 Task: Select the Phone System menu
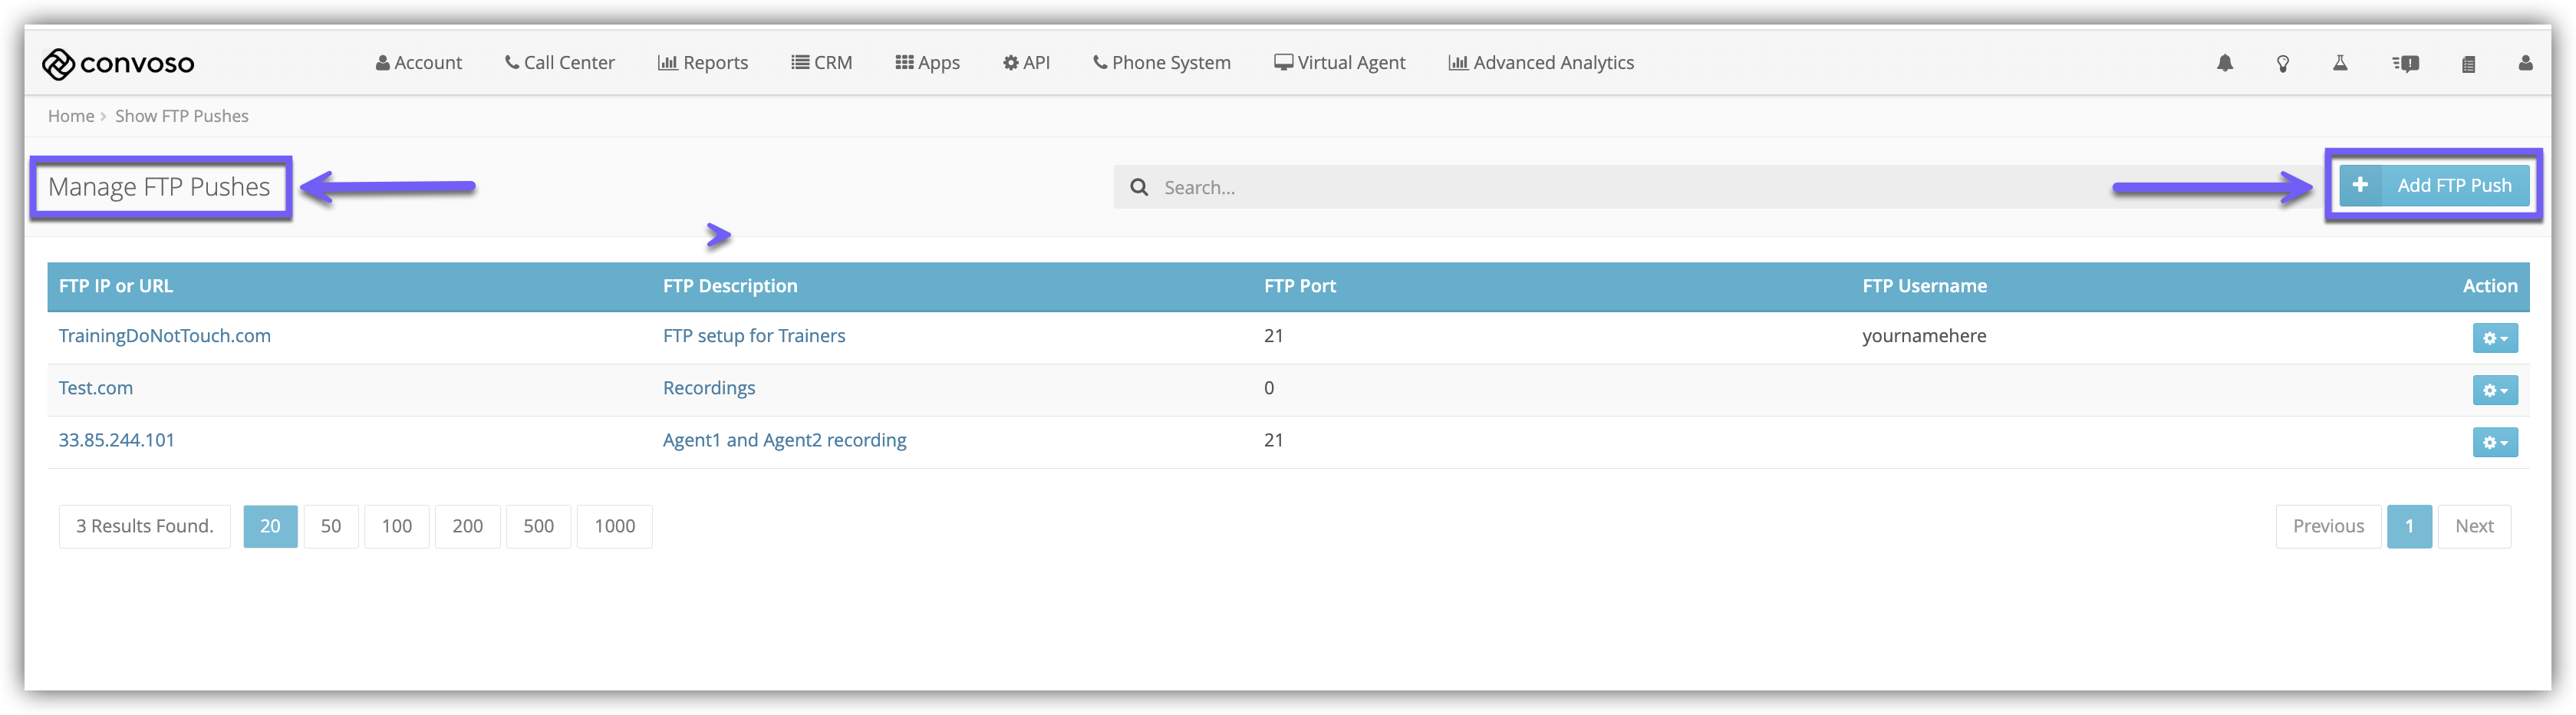pos(1161,62)
